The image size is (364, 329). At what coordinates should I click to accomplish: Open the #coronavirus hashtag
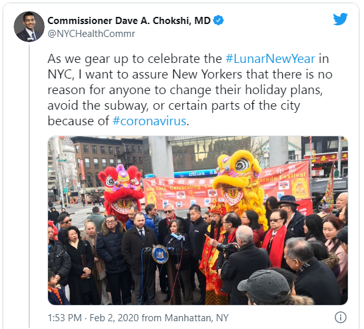pyautogui.click(x=149, y=121)
